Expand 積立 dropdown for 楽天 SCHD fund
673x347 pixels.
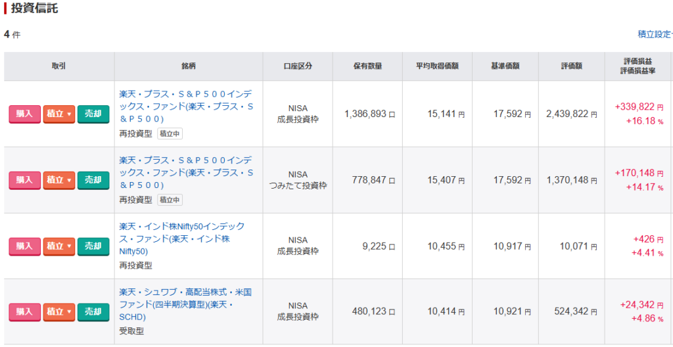[58, 312]
